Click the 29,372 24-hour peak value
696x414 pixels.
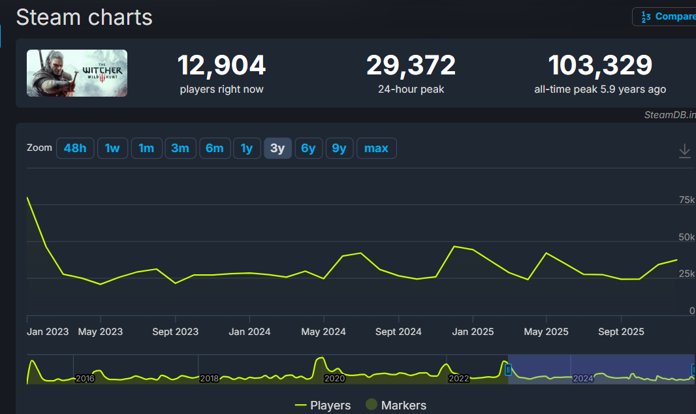(x=411, y=65)
